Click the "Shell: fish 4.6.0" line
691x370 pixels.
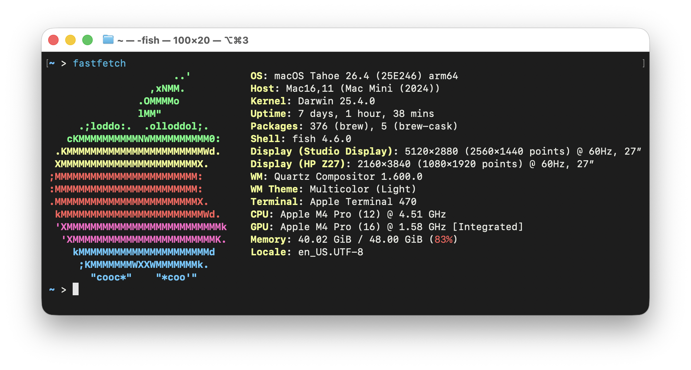coord(301,139)
